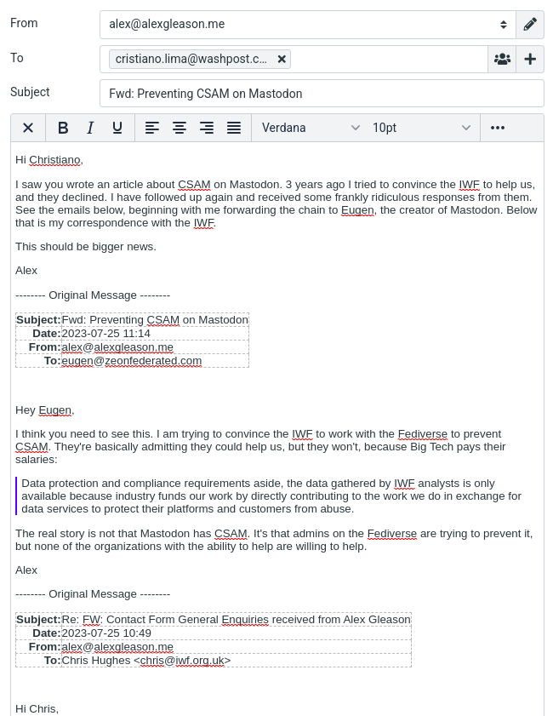Click the quoted IWF data protection paragraph

271,495
